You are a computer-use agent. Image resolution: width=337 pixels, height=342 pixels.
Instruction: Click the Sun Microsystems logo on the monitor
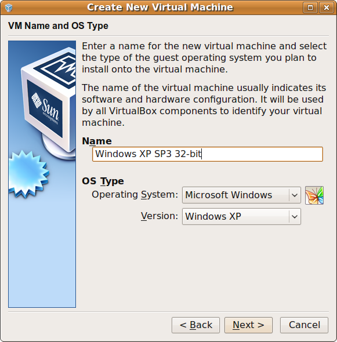click(x=45, y=108)
